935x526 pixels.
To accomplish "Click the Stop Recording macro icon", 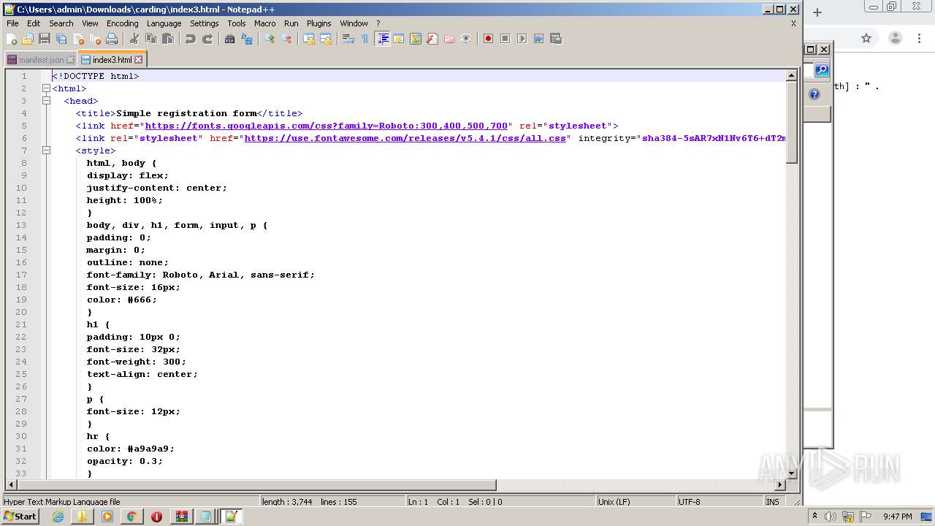I will (505, 39).
